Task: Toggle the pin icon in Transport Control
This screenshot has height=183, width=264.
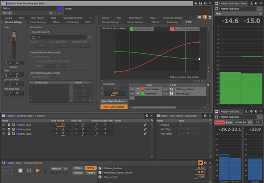Action: pos(200,162)
